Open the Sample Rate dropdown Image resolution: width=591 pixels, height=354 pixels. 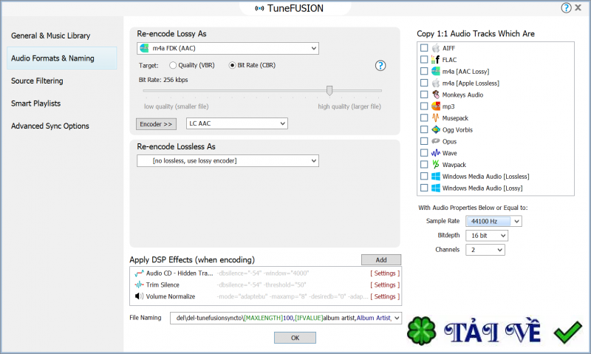tap(493, 221)
